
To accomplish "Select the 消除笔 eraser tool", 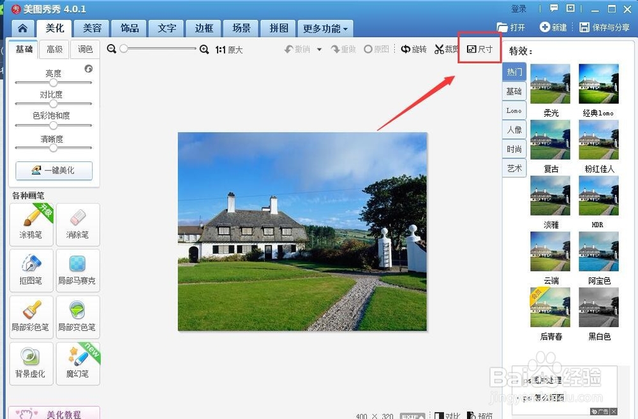I will 78,224.
